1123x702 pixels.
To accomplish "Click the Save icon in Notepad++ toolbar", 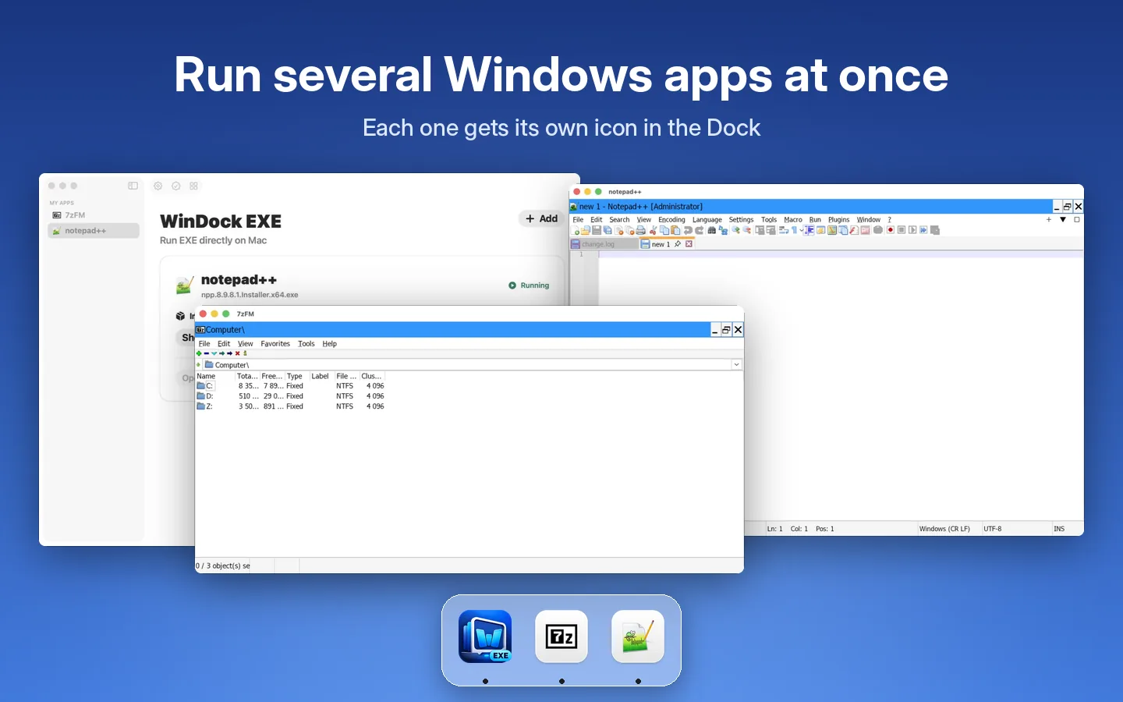I will [597, 230].
